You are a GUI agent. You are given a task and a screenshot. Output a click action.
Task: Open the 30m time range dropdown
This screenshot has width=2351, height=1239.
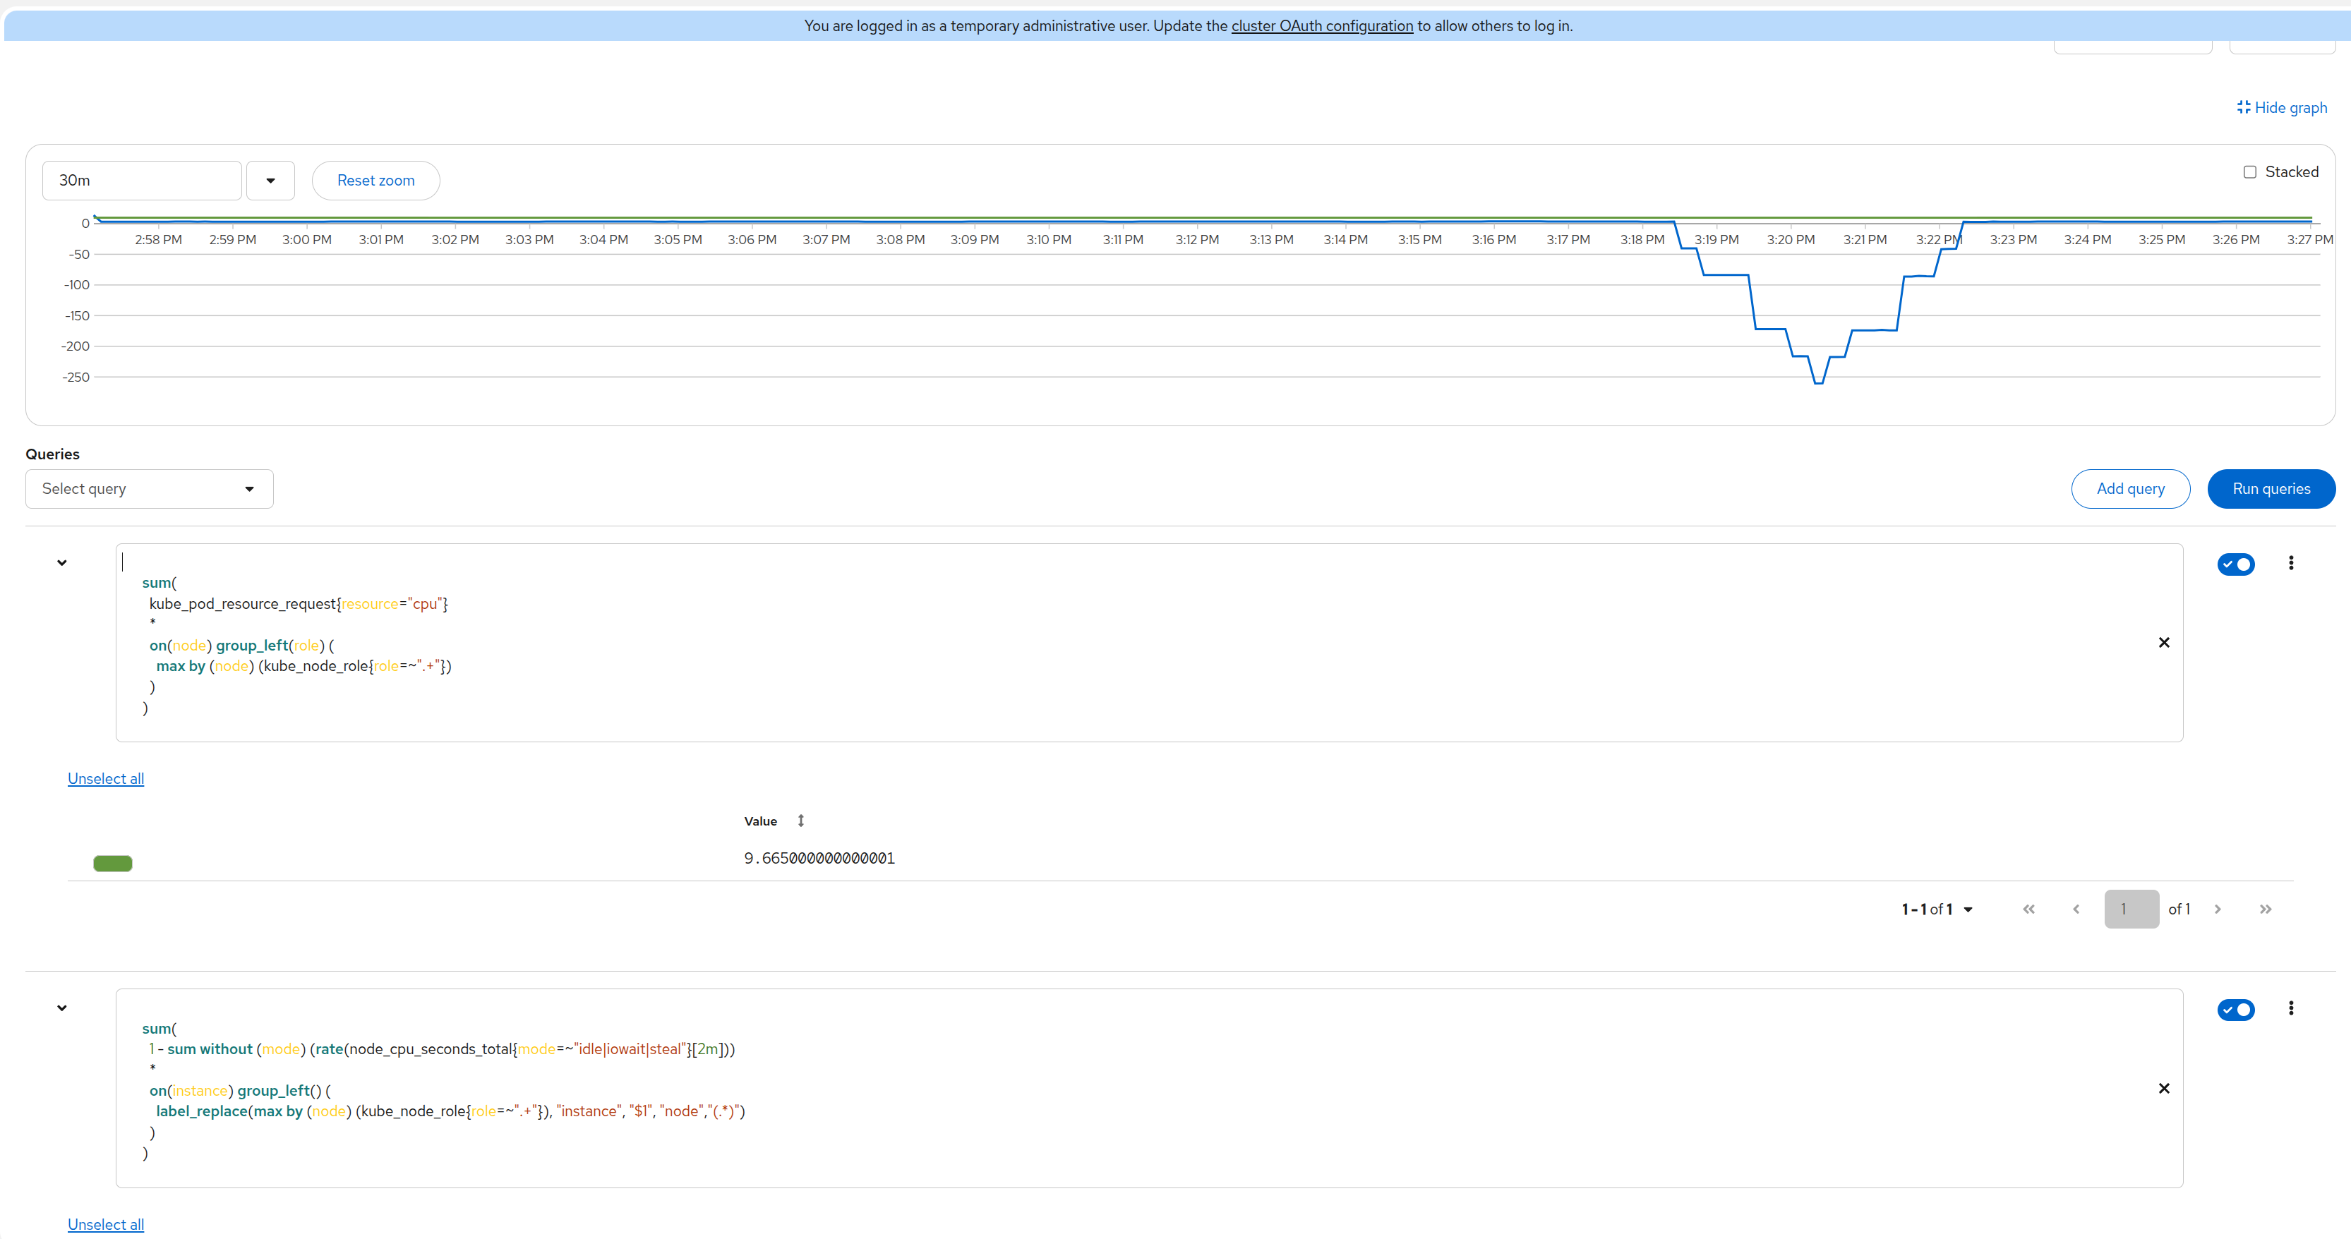[x=270, y=181]
